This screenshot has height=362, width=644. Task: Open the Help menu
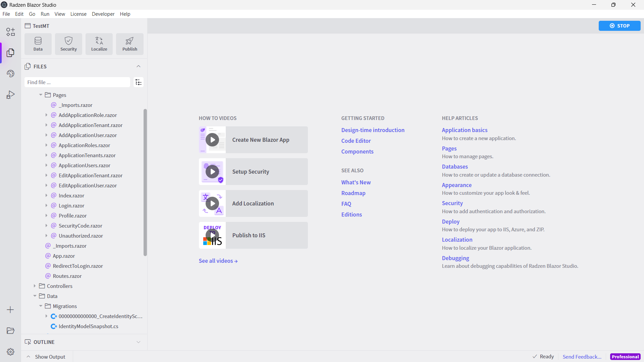(125, 14)
